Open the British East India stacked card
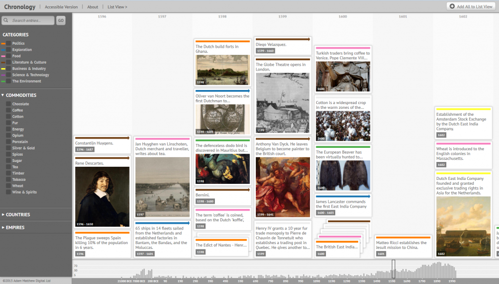The height and width of the screenshot is (284, 499). [x=337, y=249]
